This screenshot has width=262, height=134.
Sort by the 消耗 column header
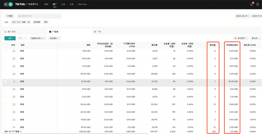(x=88, y=45)
